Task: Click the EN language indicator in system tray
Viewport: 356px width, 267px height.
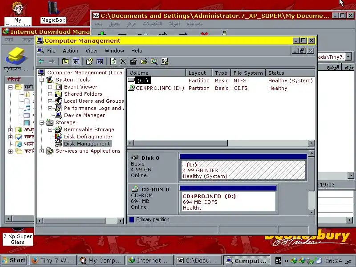Action: pyautogui.click(x=278, y=261)
